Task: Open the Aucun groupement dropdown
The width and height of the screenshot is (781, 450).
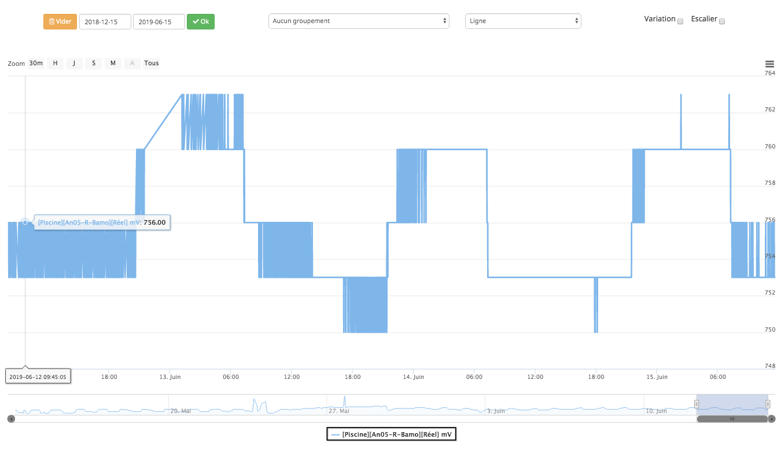Action: pos(359,21)
